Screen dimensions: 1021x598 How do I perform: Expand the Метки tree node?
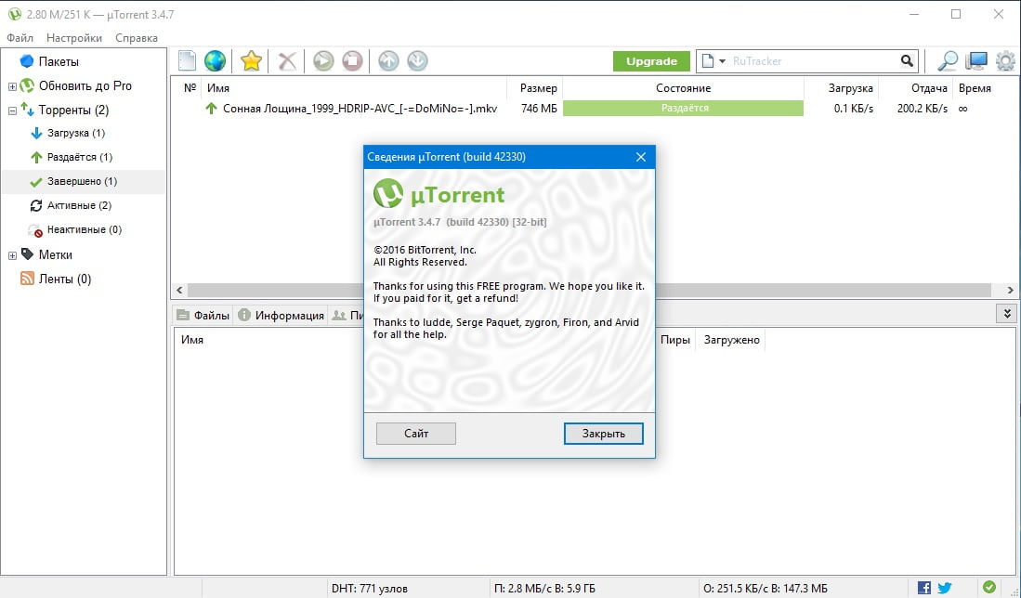click(x=12, y=255)
